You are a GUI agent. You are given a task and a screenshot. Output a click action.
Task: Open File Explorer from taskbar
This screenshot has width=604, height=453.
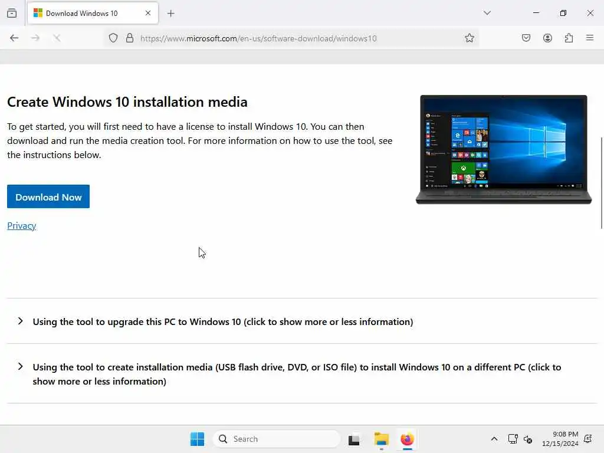(382, 439)
